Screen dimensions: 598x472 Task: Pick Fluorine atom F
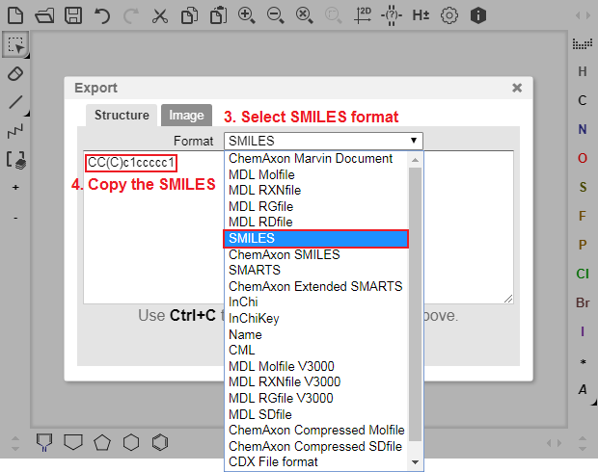click(582, 216)
